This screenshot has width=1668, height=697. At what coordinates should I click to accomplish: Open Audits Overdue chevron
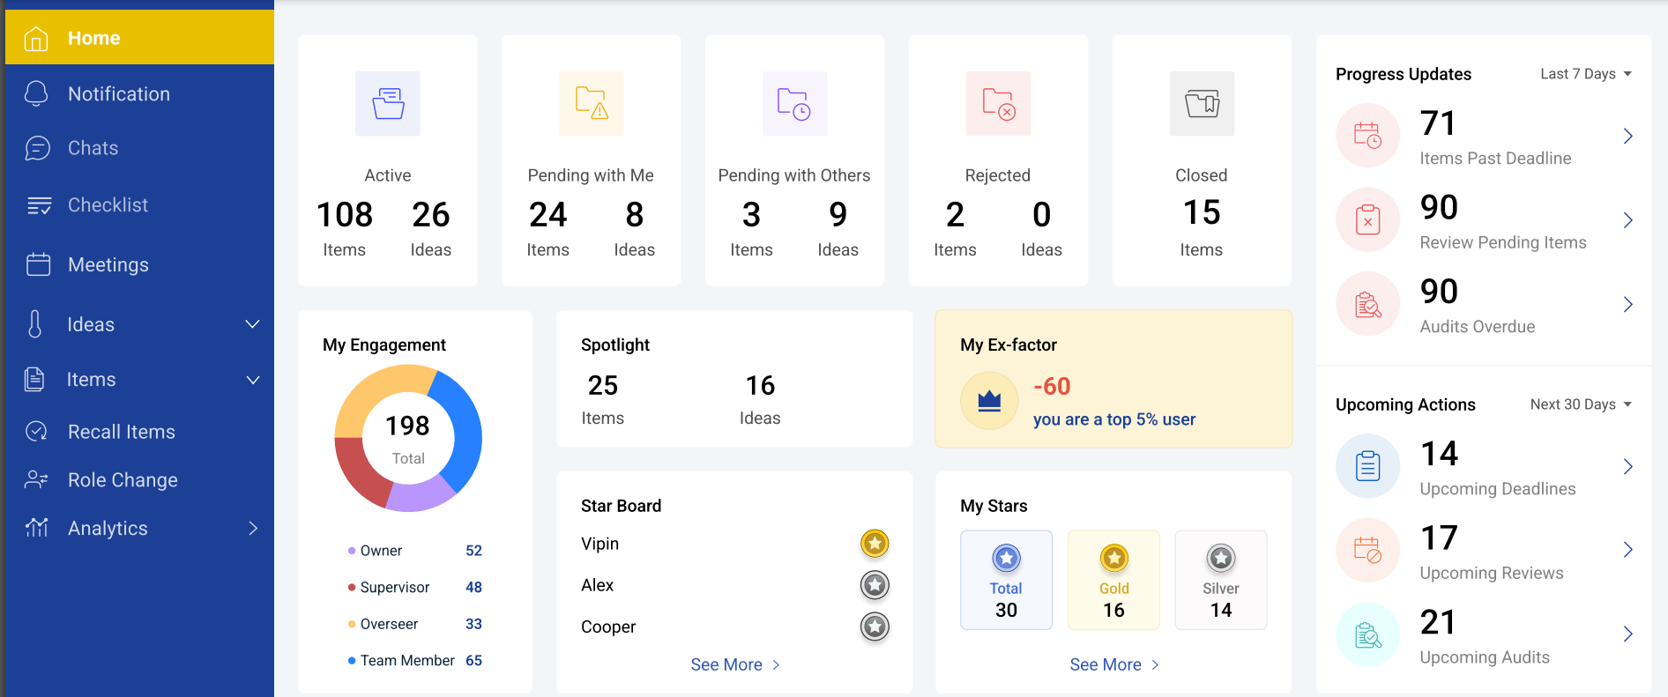click(1627, 304)
